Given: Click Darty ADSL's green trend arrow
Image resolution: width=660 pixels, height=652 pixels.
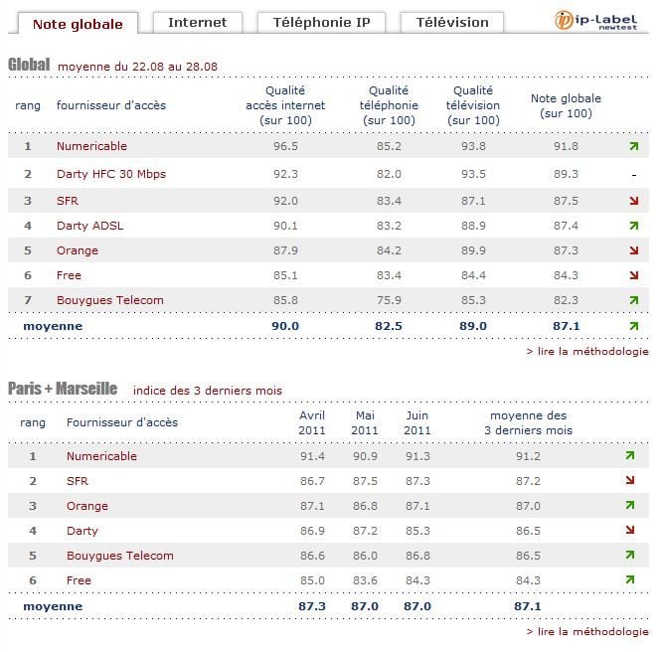Looking at the screenshot, I should click(x=633, y=226).
